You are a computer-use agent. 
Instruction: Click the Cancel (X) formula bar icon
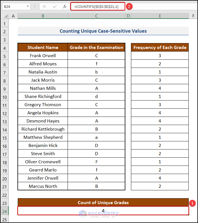coord(45,6)
